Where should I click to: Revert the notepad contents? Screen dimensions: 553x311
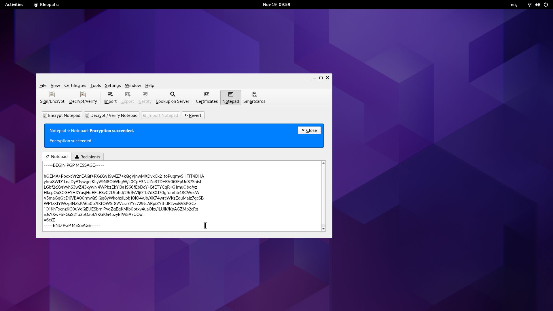[193, 115]
